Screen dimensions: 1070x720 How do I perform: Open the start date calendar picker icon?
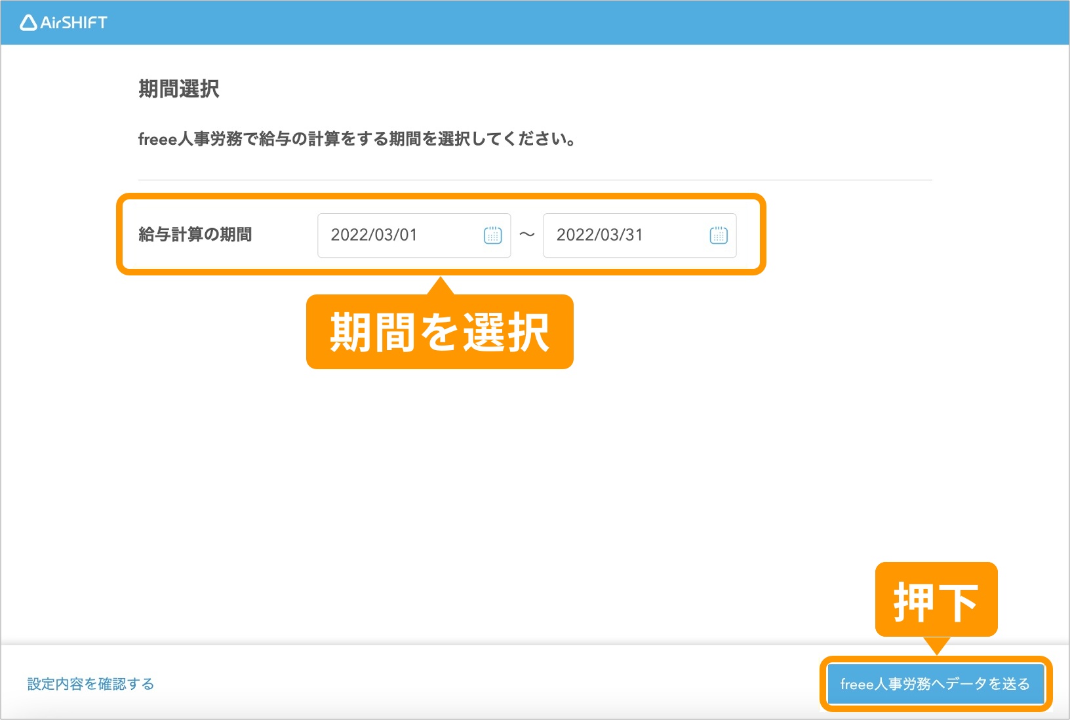(492, 235)
